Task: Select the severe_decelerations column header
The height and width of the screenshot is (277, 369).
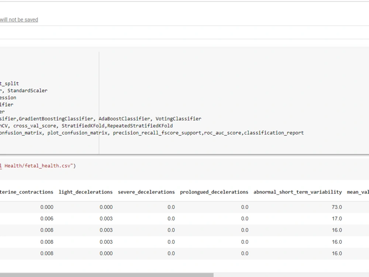Action: click(146, 192)
